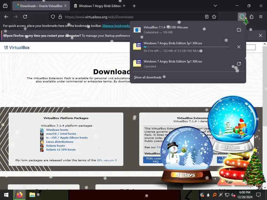Close the Windows 7 Angry Birds Edition tab
267x200 pixels.
click(x=124, y=6)
